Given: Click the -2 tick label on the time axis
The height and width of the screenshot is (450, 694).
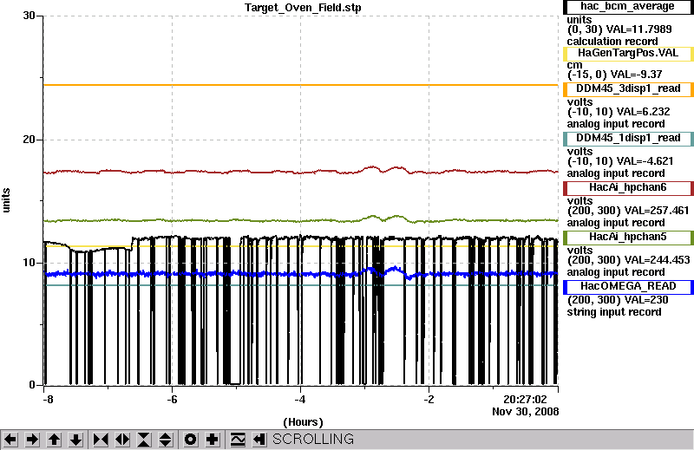Looking at the screenshot, I should [x=429, y=400].
